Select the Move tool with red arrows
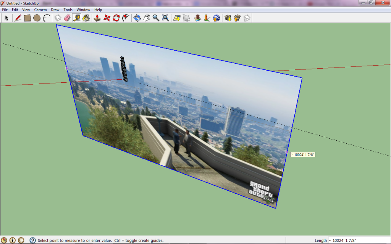This screenshot has width=391, height=244. 107,18
